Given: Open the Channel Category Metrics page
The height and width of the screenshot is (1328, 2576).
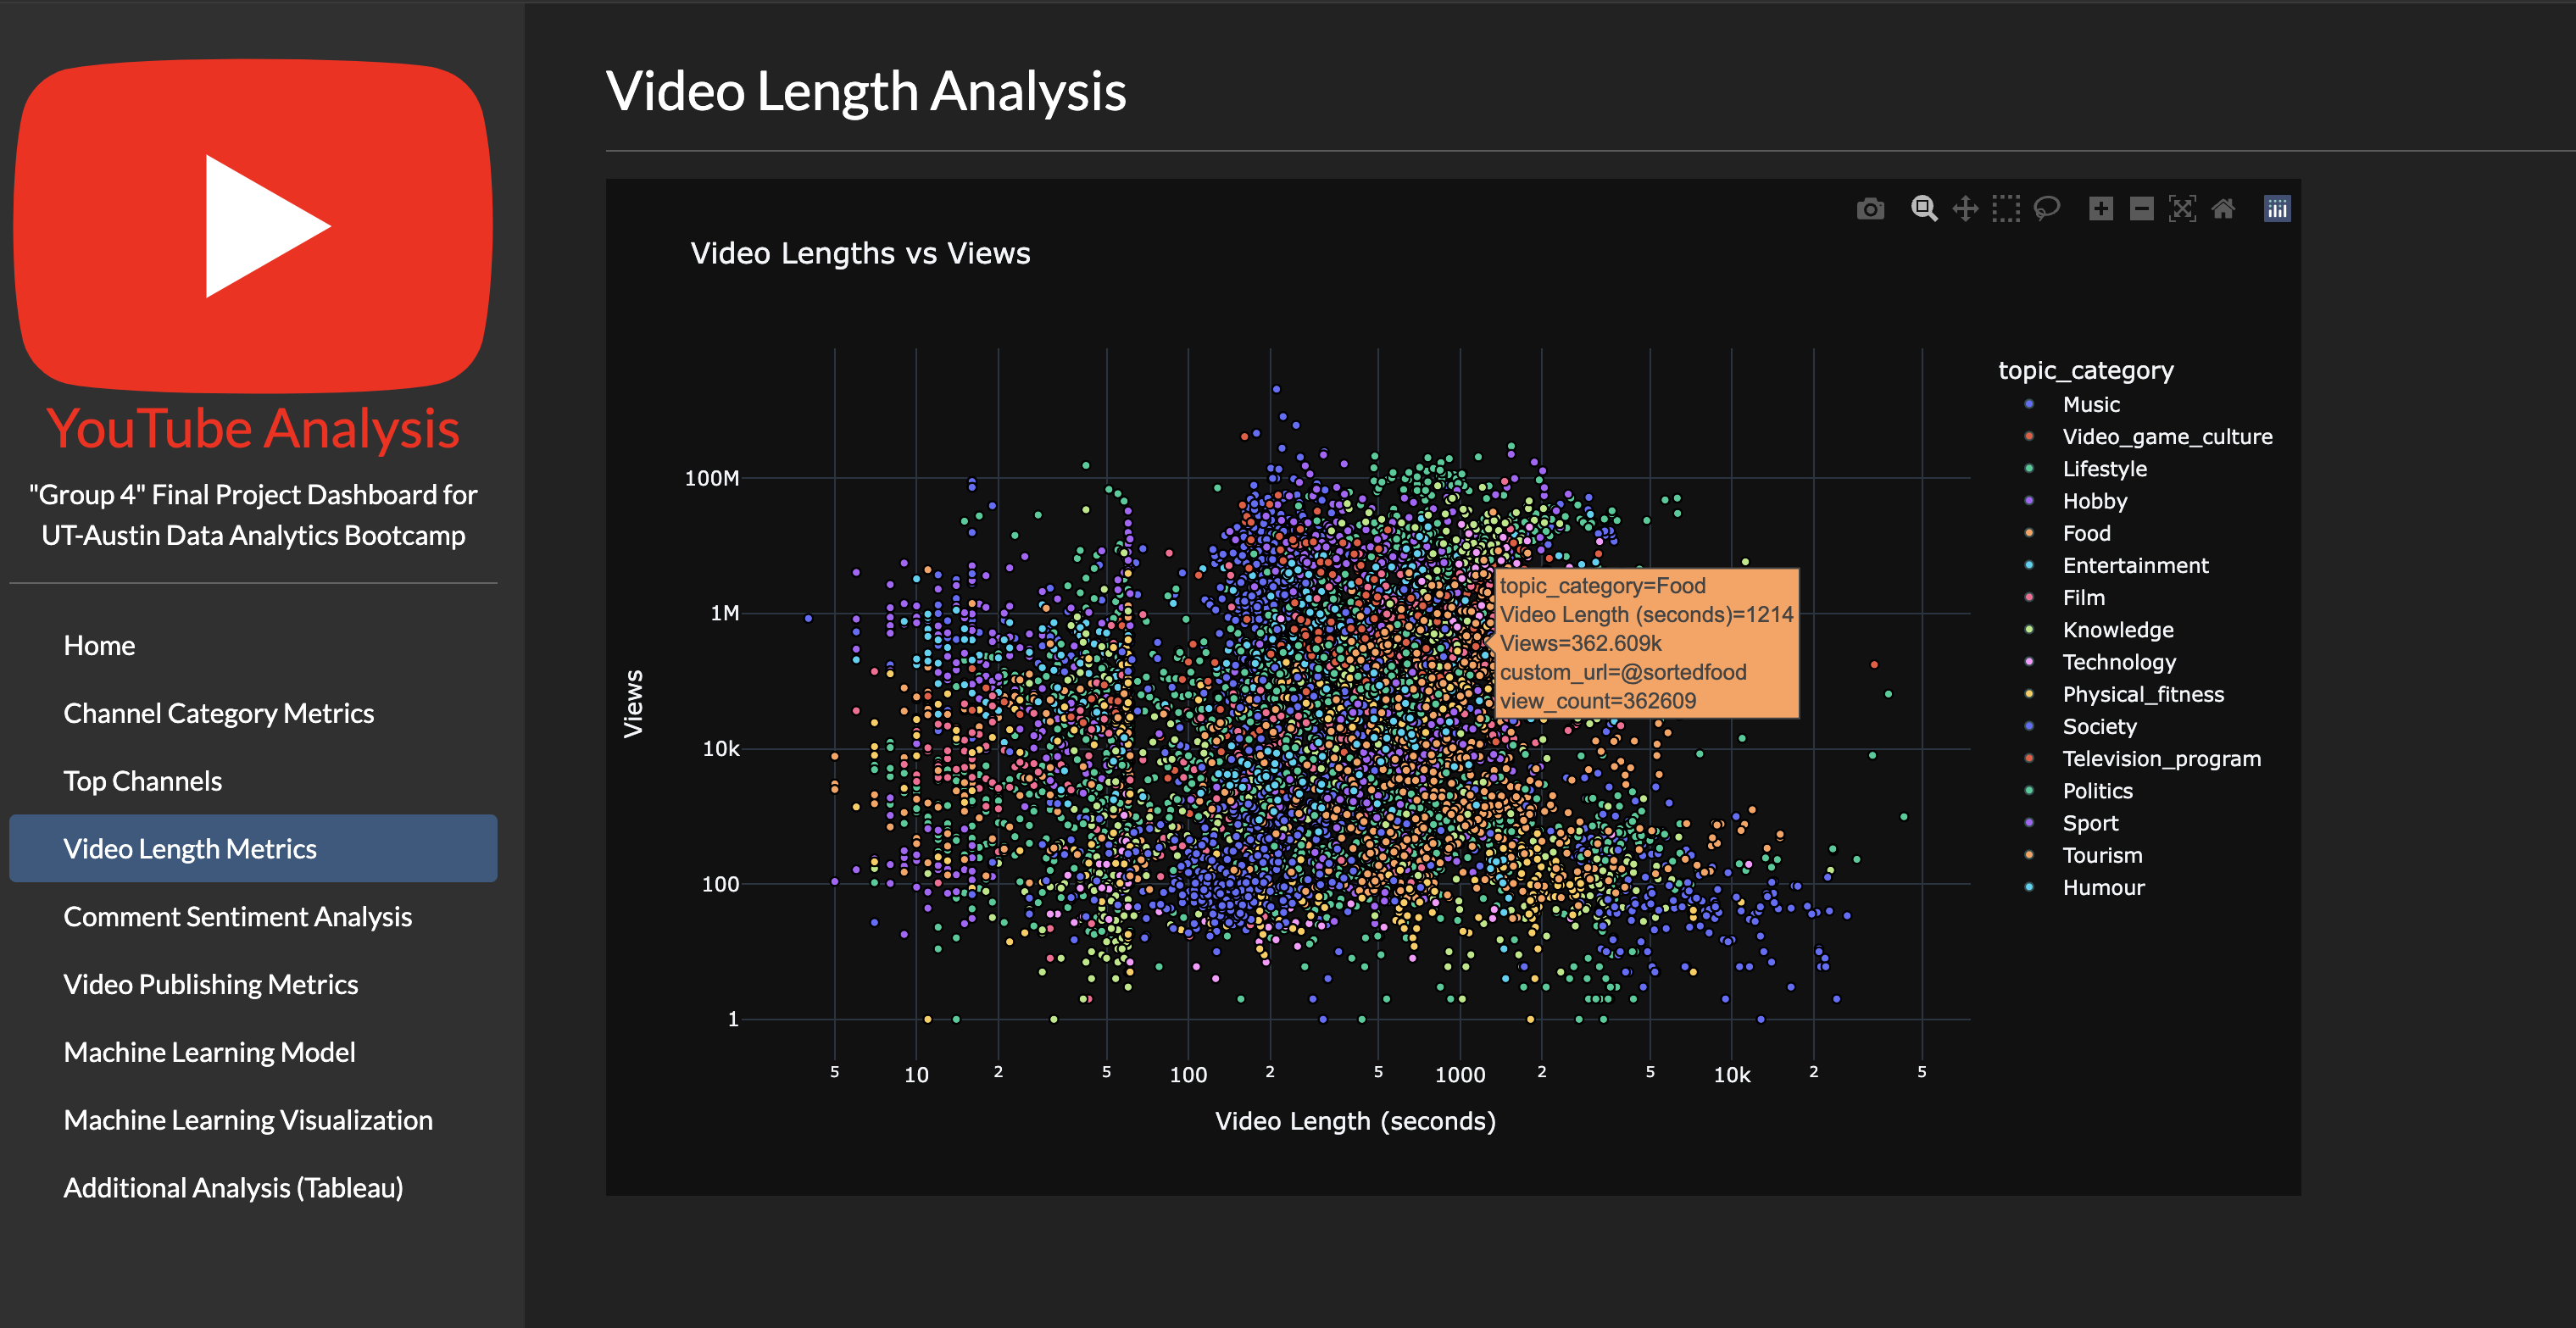Looking at the screenshot, I should (219, 713).
